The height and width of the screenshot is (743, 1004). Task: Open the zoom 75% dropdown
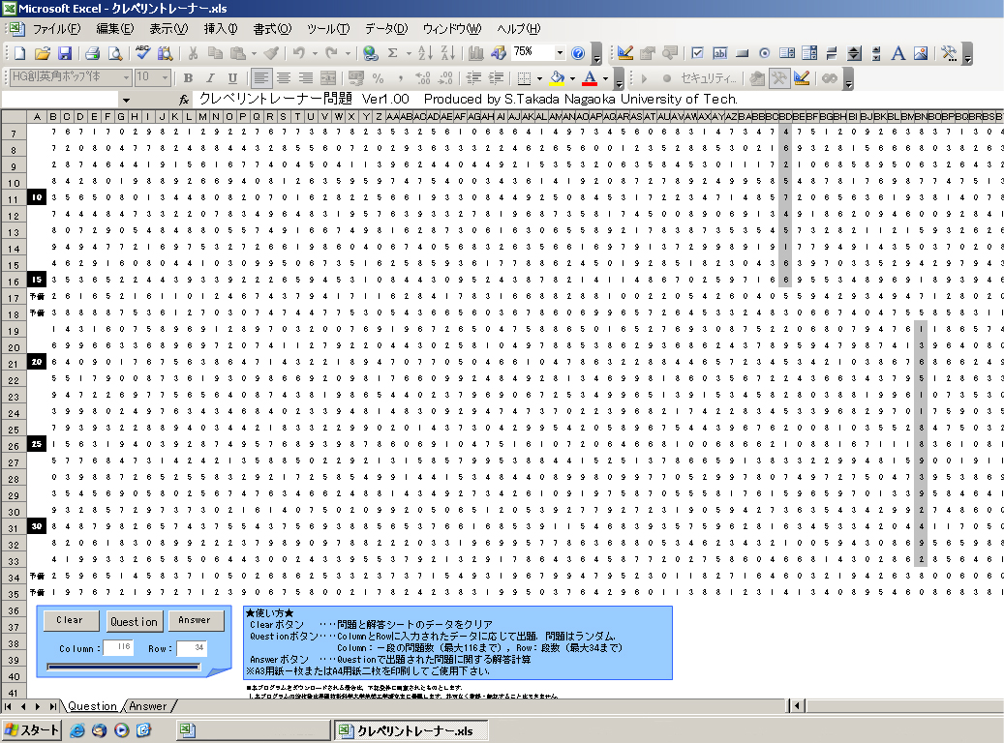(x=560, y=53)
